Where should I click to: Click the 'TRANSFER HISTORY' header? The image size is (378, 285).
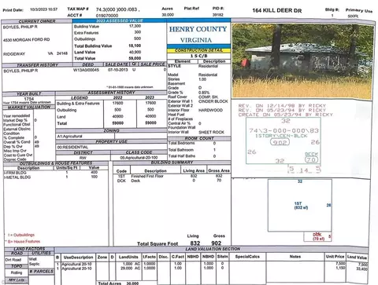coord(38,65)
